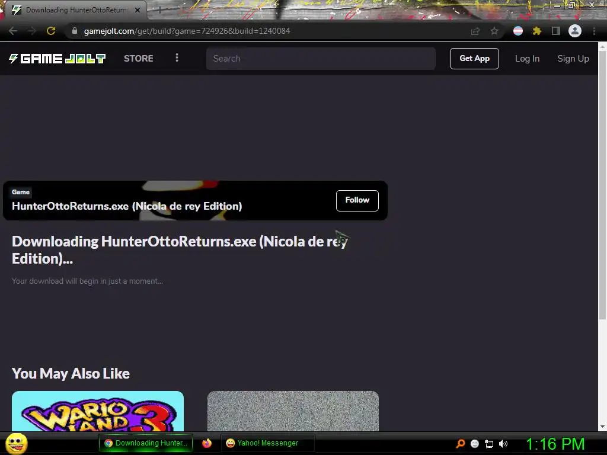The width and height of the screenshot is (607, 455).
Task: Click the magnifier tray icon
Action: click(x=460, y=444)
